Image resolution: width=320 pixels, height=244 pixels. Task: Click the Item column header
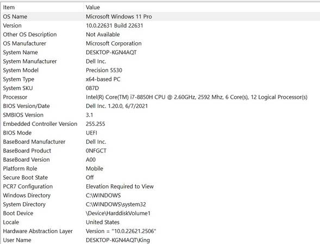pyautogui.click(x=42, y=8)
